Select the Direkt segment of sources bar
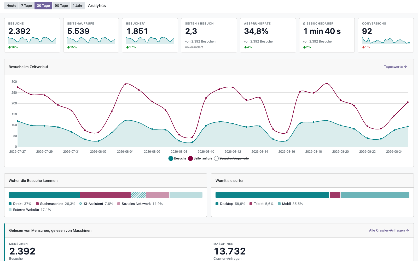418x261 pixels. tap(44, 195)
